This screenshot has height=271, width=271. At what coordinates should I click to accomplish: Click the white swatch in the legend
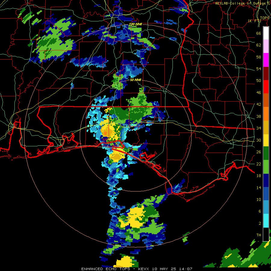tap(266, 33)
